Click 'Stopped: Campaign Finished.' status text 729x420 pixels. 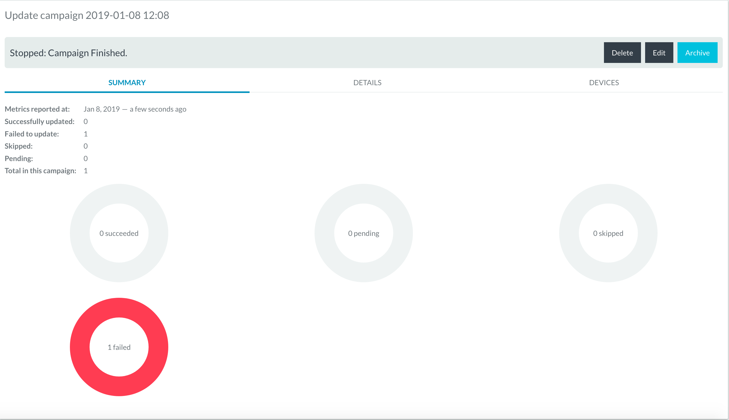click(68, 53)
